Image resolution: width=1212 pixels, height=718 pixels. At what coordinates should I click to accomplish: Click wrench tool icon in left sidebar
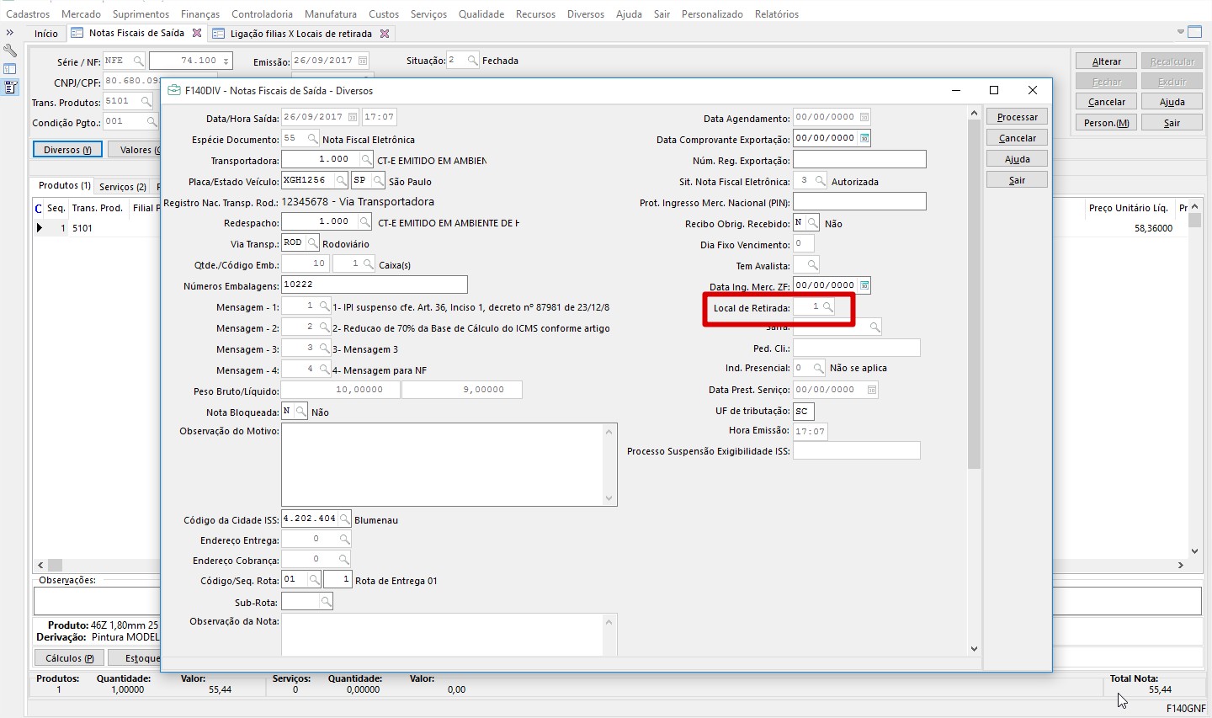10,51
